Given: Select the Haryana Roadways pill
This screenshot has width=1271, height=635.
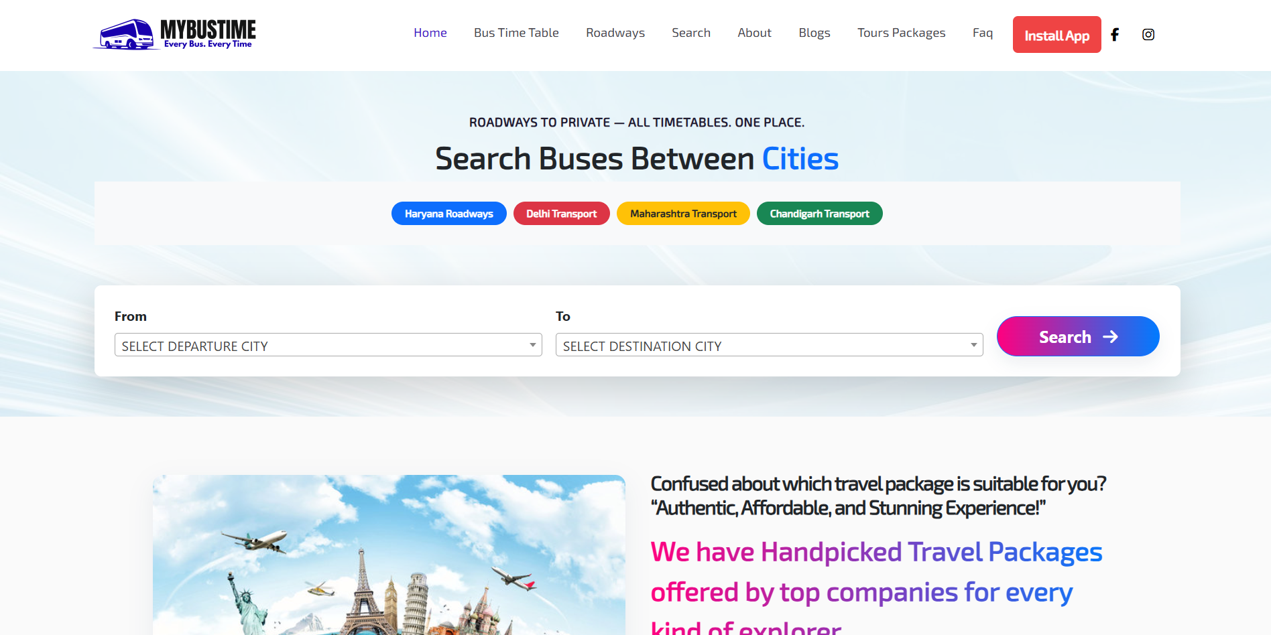Looking at the screenshot, I should click(449, 214).
